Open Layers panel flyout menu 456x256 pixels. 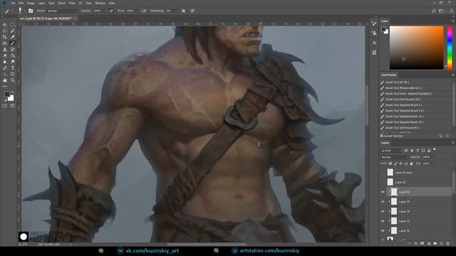click(453, 143)
